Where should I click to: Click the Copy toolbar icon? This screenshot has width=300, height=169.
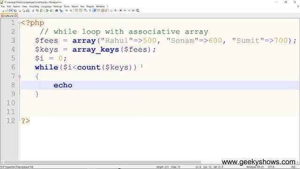pos(37,10)
